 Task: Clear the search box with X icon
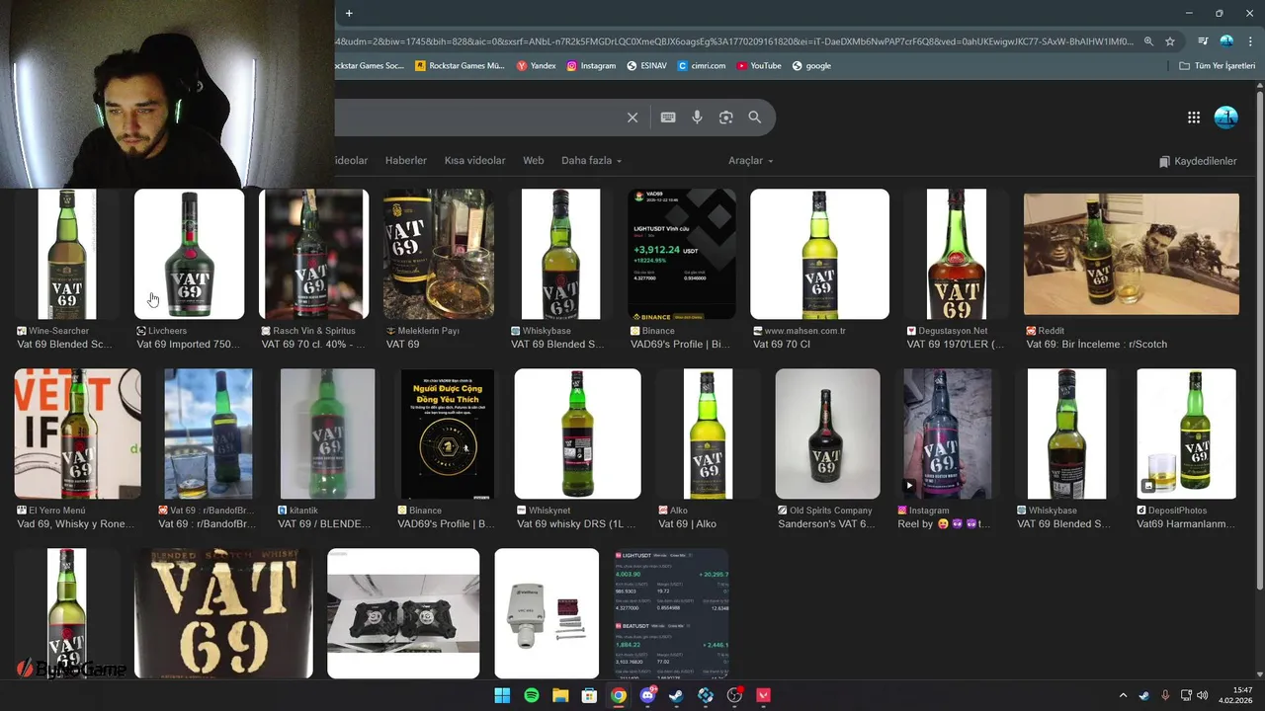point(632,118)
